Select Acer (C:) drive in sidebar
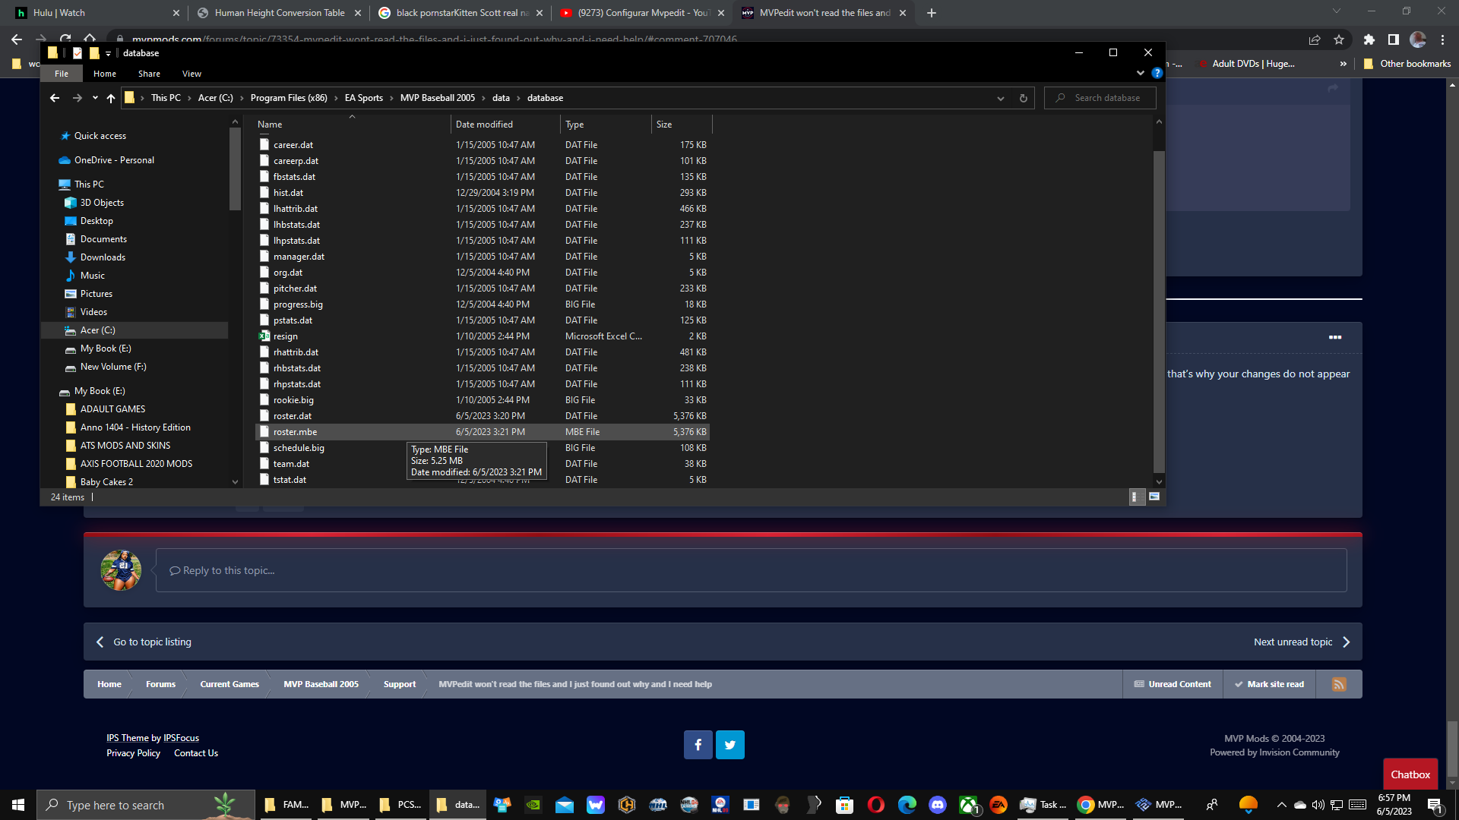 (97, 330)
